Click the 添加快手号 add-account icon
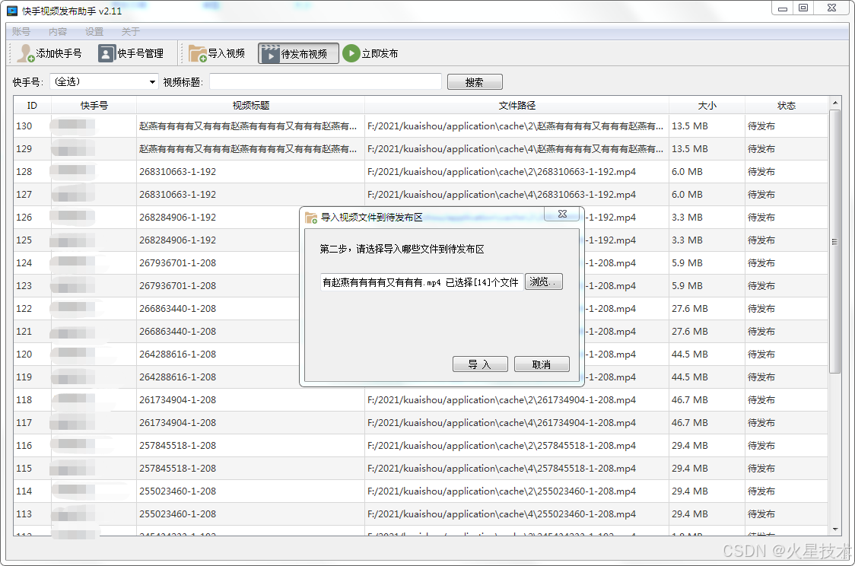Viewport: 855px width, 566px height. (x=25, y=53)
